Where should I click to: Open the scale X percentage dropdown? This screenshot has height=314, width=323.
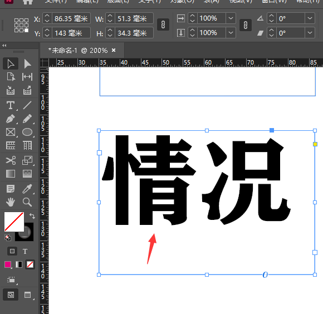[231, 18]
